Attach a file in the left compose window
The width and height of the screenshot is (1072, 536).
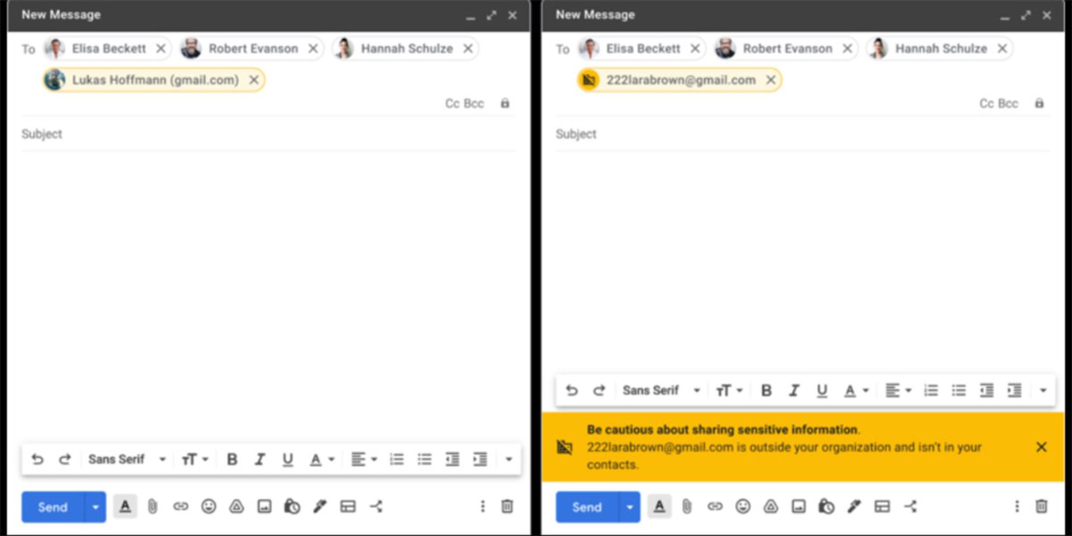click(152, 506)
